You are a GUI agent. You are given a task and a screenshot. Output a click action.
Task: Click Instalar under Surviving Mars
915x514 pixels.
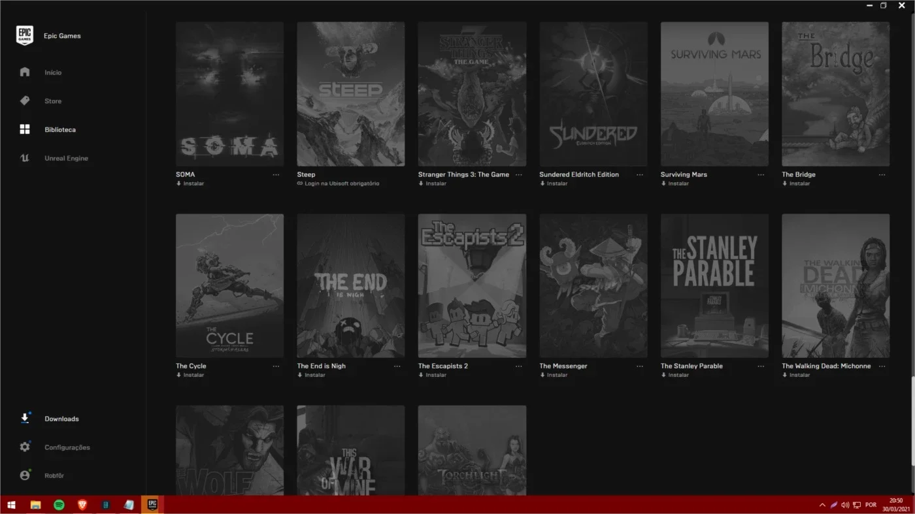pyautogui.click(x=678, y=184)
